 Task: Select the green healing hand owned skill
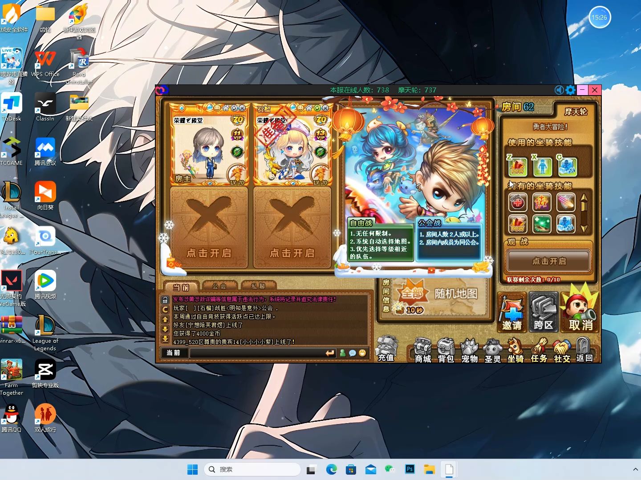pyautogui.click(x=542, y=224)
